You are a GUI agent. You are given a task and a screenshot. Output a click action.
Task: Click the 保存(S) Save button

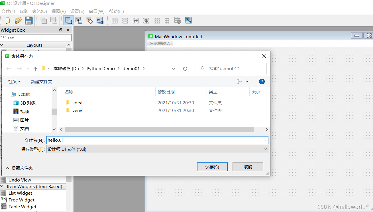[212, 167]
